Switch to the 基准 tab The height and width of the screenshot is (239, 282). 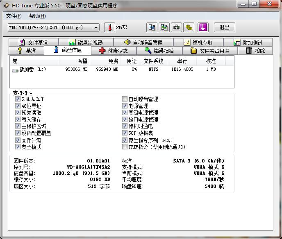point(26,51)
